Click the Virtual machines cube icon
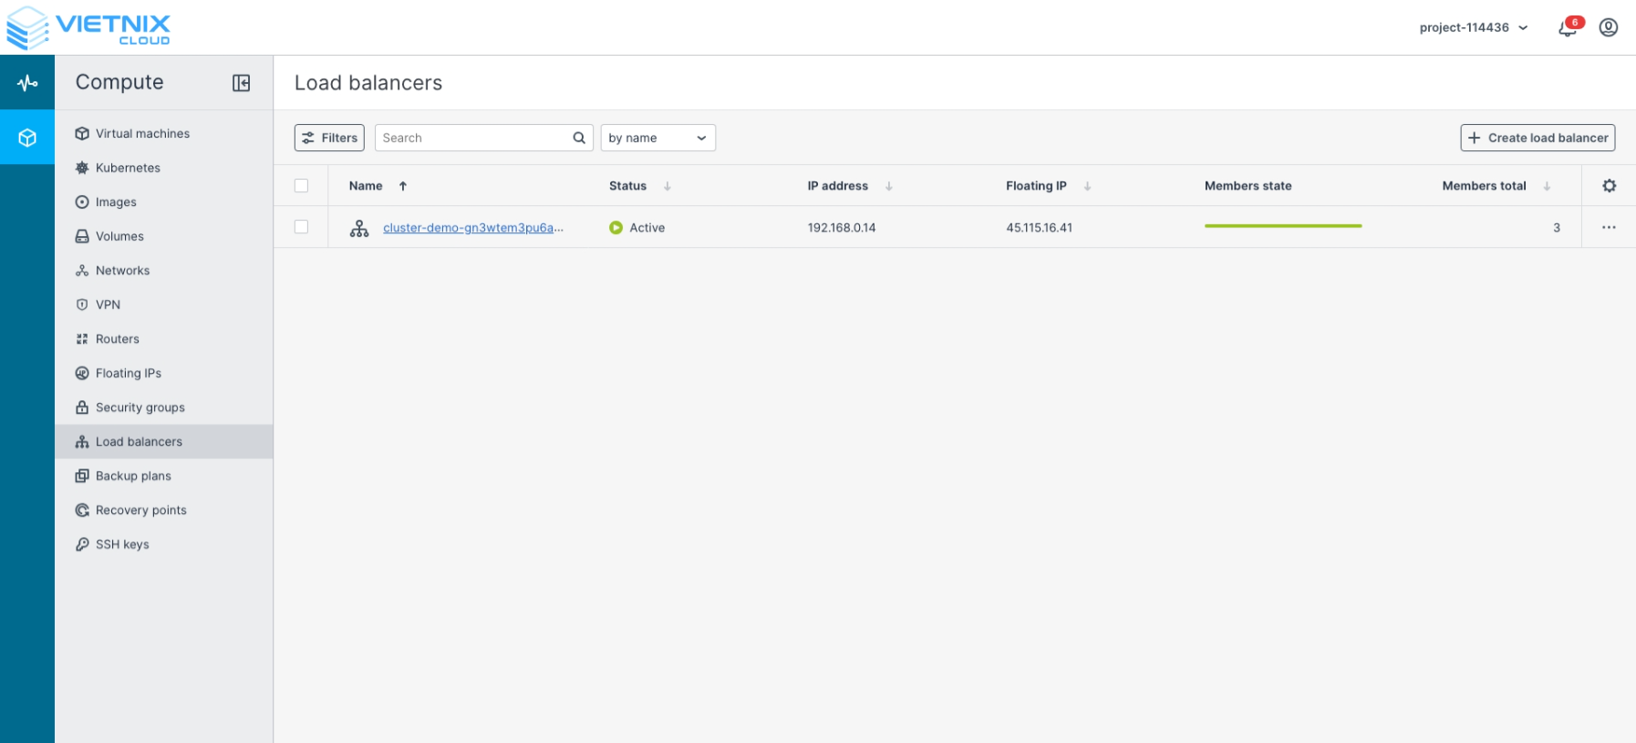Screen dimensions: 1636x743 point(82,134)
